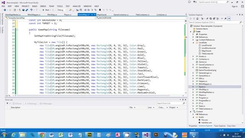
Task: Open Google Chrome from the taskbar
Action: pos(42,135)
